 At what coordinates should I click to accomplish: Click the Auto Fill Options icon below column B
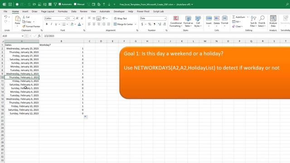click(86, 117)
